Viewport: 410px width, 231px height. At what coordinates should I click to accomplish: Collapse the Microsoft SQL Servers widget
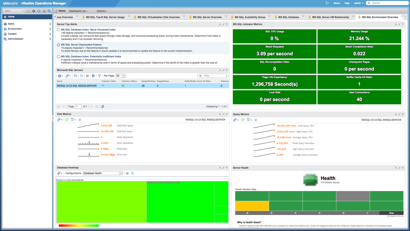(220, 70)
